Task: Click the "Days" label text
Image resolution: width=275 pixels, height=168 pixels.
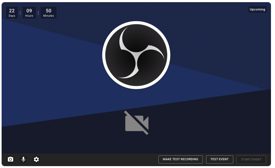Action: (x=12, y=16)
